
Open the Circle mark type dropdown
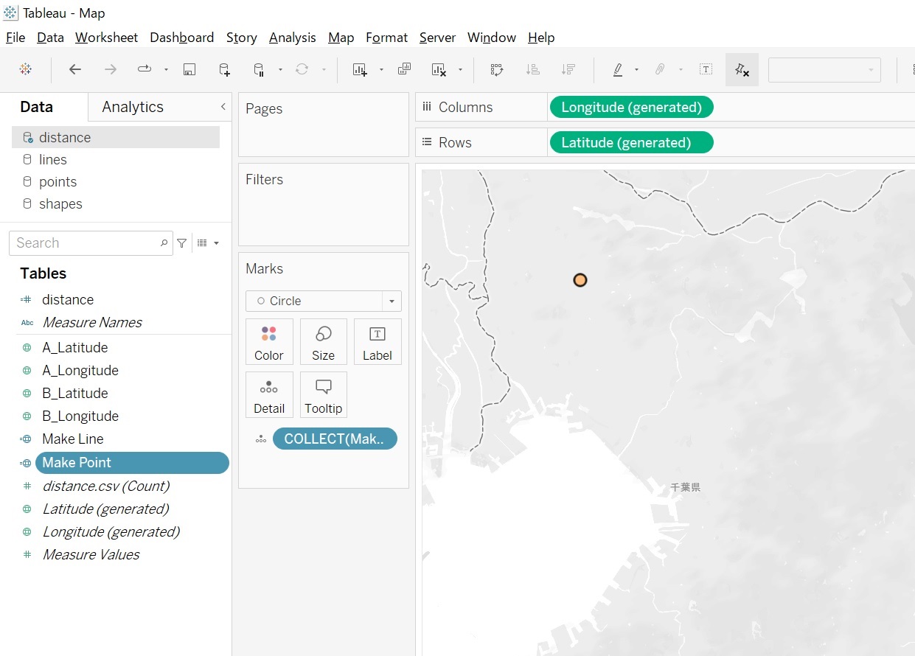391,301
